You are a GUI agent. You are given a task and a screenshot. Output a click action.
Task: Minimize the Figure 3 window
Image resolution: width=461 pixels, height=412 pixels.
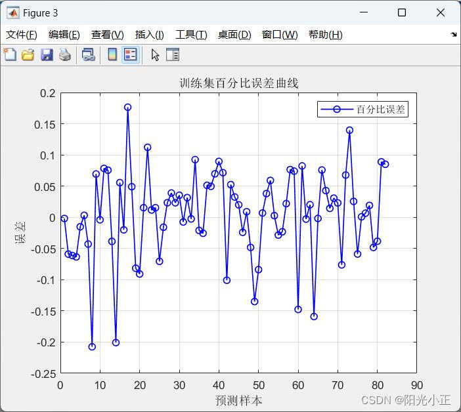pos(364,12)
